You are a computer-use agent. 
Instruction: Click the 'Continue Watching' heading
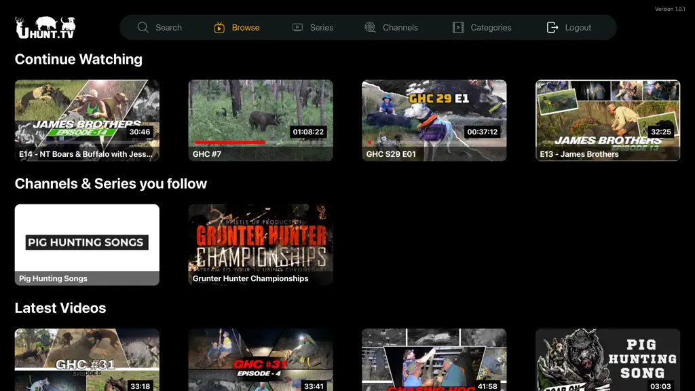79,60
